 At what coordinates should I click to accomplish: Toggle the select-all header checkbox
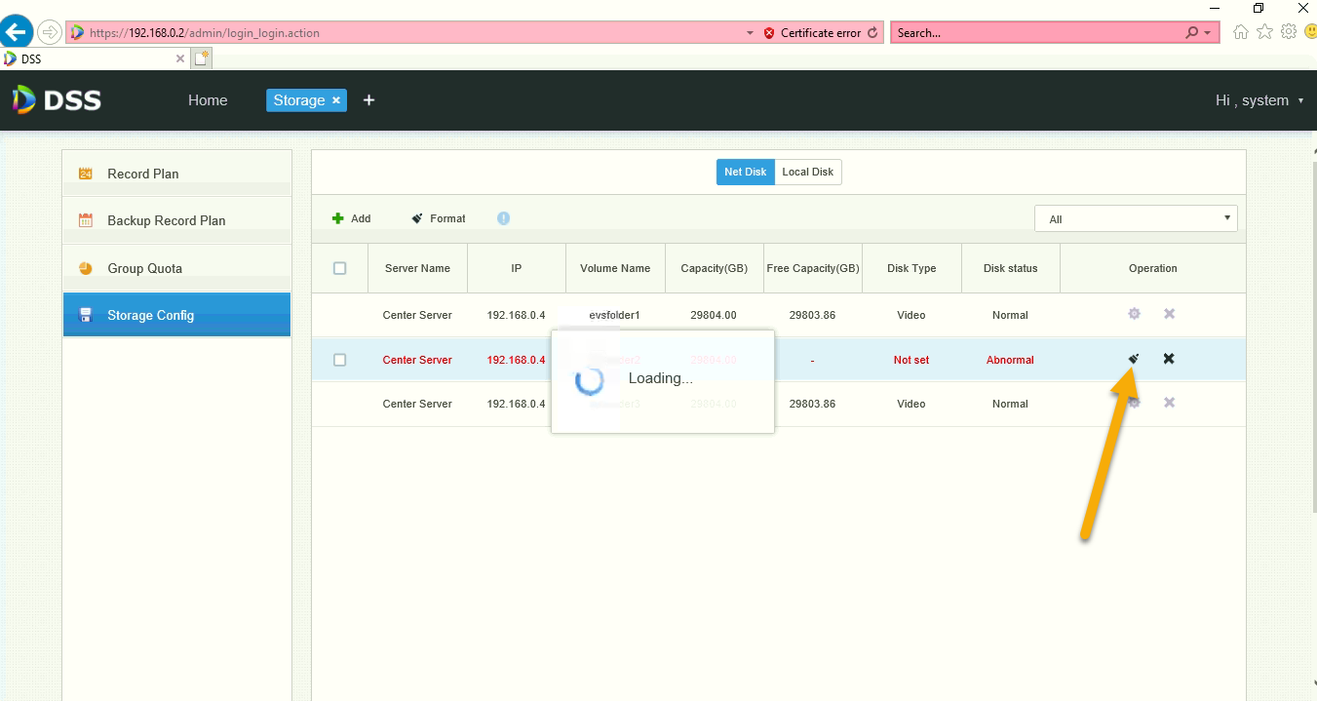point(339,268)
